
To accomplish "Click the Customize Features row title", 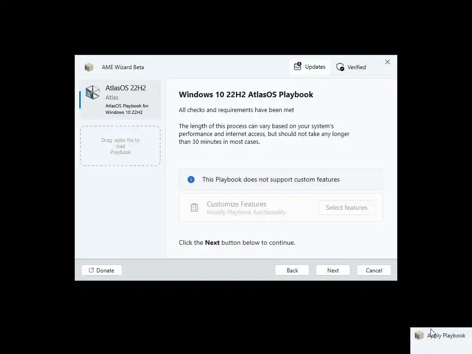I will [236, 204].
